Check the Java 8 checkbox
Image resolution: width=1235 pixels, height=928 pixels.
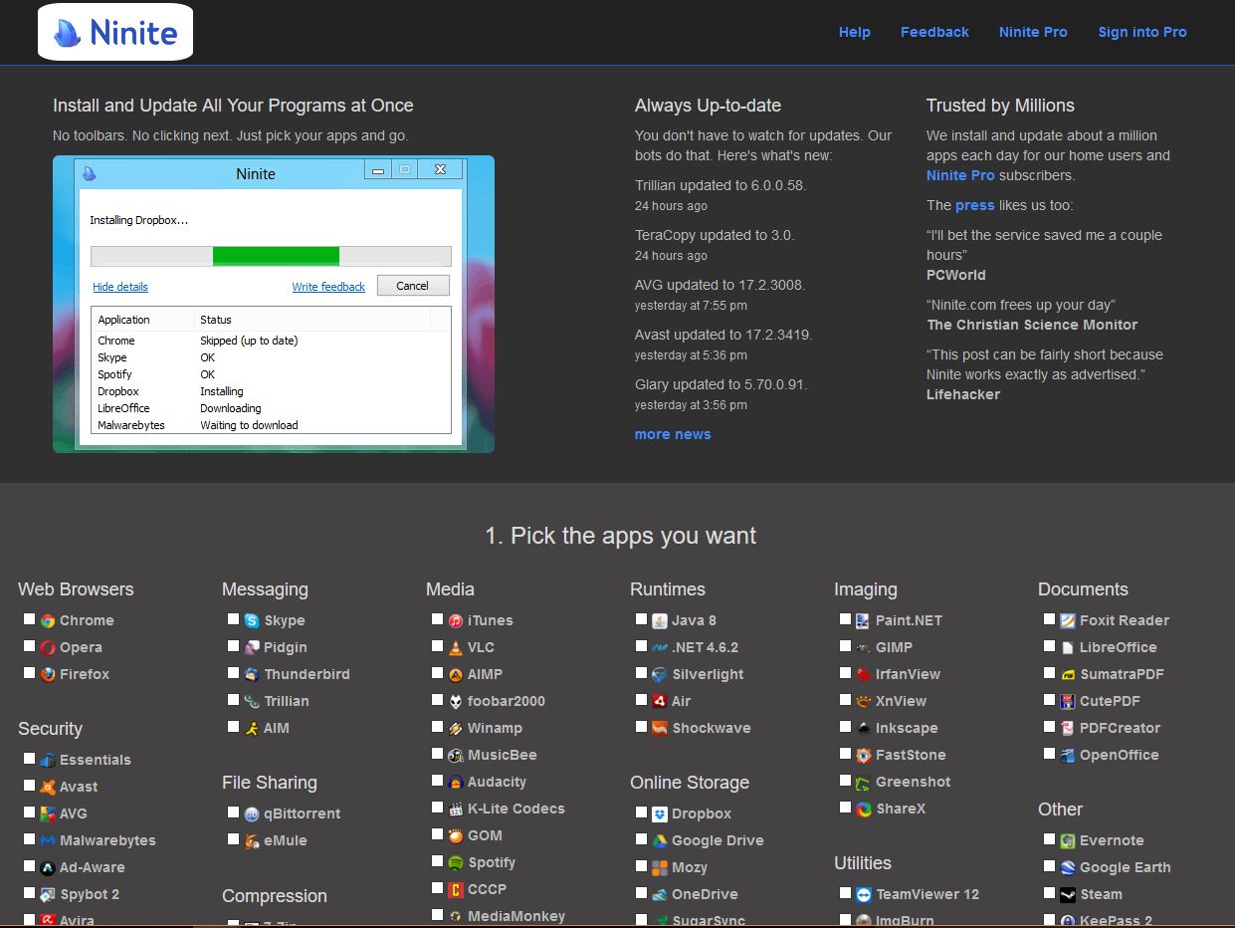click(x=641, y=619)
